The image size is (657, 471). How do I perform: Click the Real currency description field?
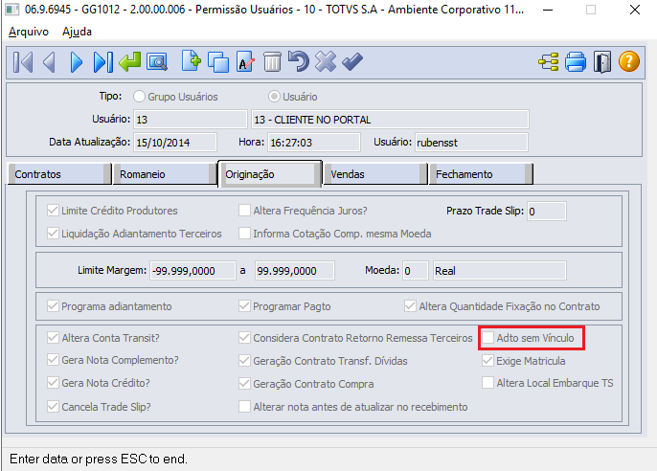tap(500, 271)
